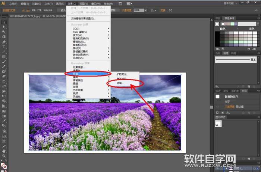Screen dimensions: 261x172
Task: Select the Blend tool
Action: coord(4,126)
